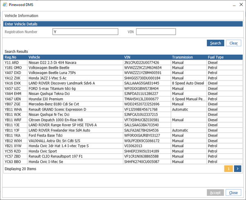246x200 pixels.
Task: Click 6 Speed Manual Pe... transmission cell
Action: click(188, 99)
